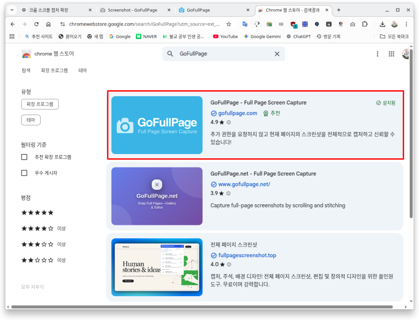Click the Chrome Web Store logo
419x320 pixels.
click(x=27, y=54)
